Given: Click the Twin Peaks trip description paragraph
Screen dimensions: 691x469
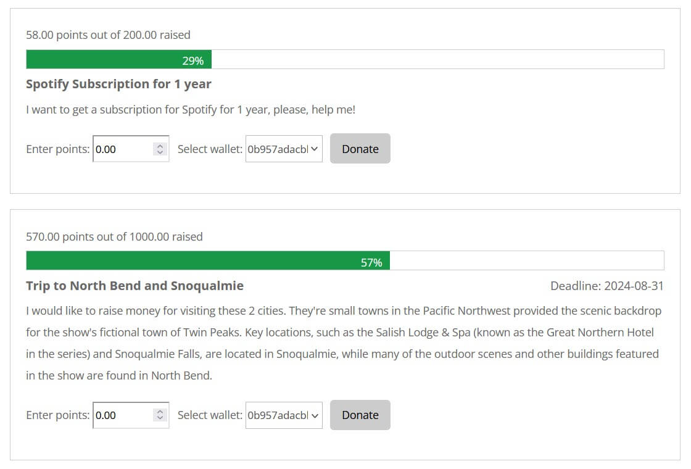Looking at the screenshot, I should pos(343,343).
